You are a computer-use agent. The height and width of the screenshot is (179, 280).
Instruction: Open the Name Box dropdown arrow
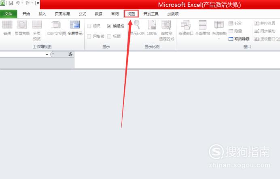(x=47, y=54)
